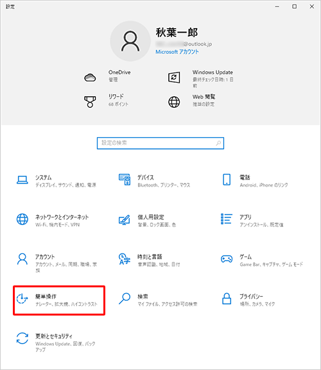This screenshot has height=370, width=321.
Task: Click the プライバシー title text
Action: click(x=251, y=296)
